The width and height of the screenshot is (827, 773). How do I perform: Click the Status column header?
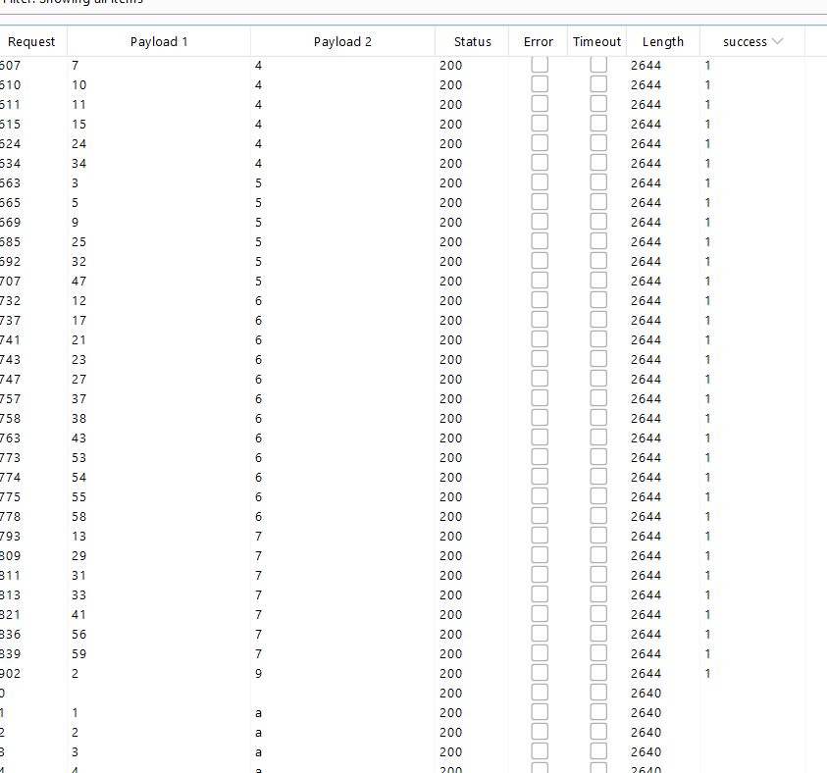tap(472, 41)
